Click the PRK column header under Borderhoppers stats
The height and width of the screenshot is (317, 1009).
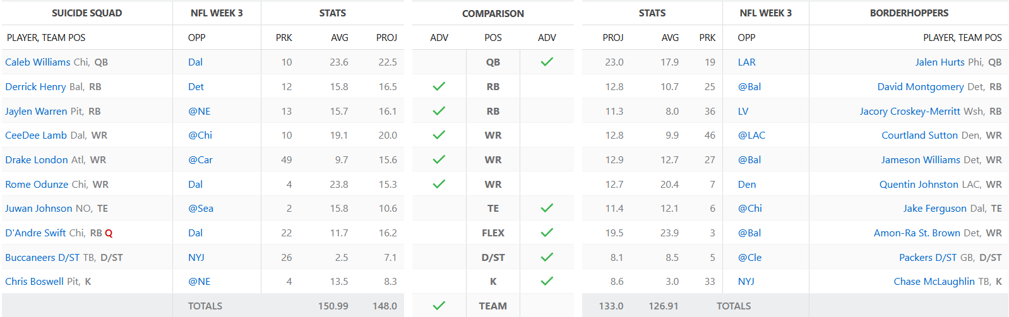(x=707, y=37)
